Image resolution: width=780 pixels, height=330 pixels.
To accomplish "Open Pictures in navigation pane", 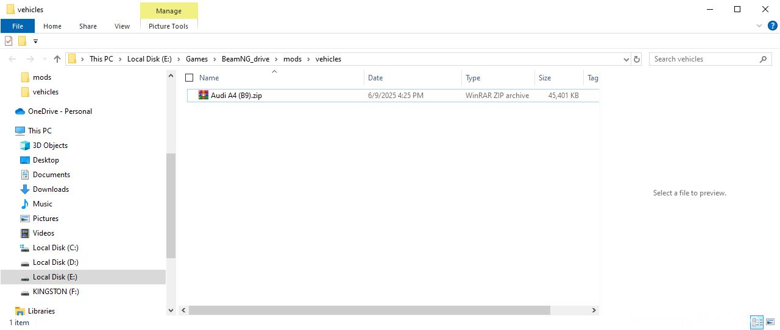I will click(x=46, y=219).
